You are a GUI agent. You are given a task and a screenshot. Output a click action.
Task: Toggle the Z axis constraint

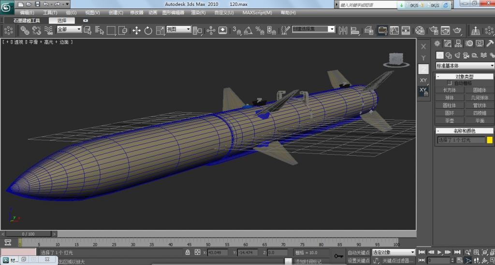423,69
